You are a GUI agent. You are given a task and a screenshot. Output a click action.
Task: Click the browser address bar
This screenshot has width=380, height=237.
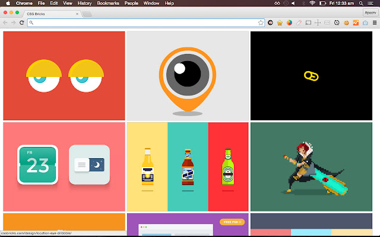click(x=142, y=23)
